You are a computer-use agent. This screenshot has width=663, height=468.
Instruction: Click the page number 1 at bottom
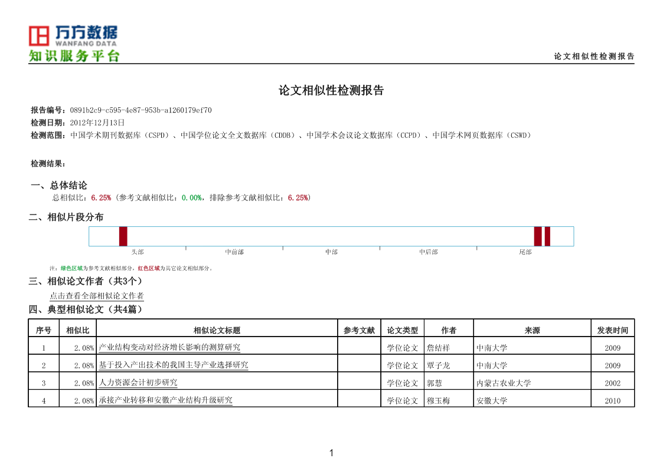(332, 453)
